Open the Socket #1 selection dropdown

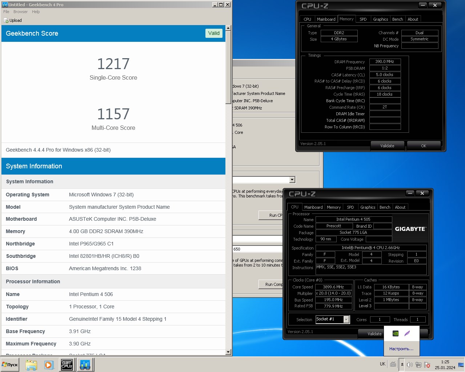[346, 319]
